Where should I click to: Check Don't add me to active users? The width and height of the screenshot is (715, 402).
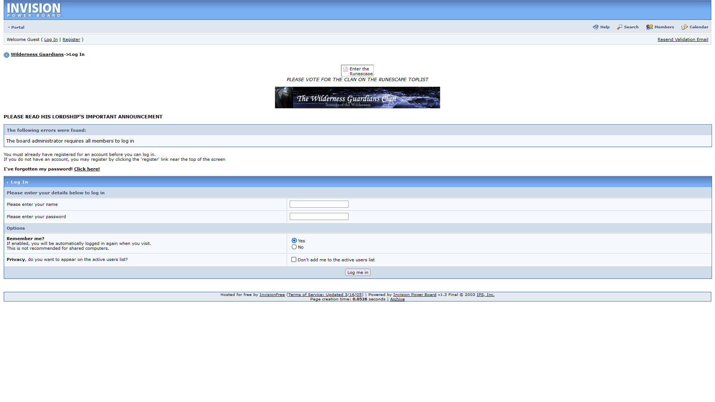294,259
